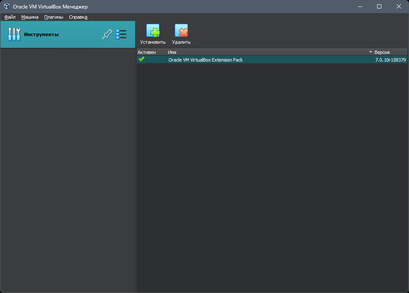Image resolution: width=409 pixels, height=293 pixels.
Task: Click the Удалить button label
Action: click(181, 42)
